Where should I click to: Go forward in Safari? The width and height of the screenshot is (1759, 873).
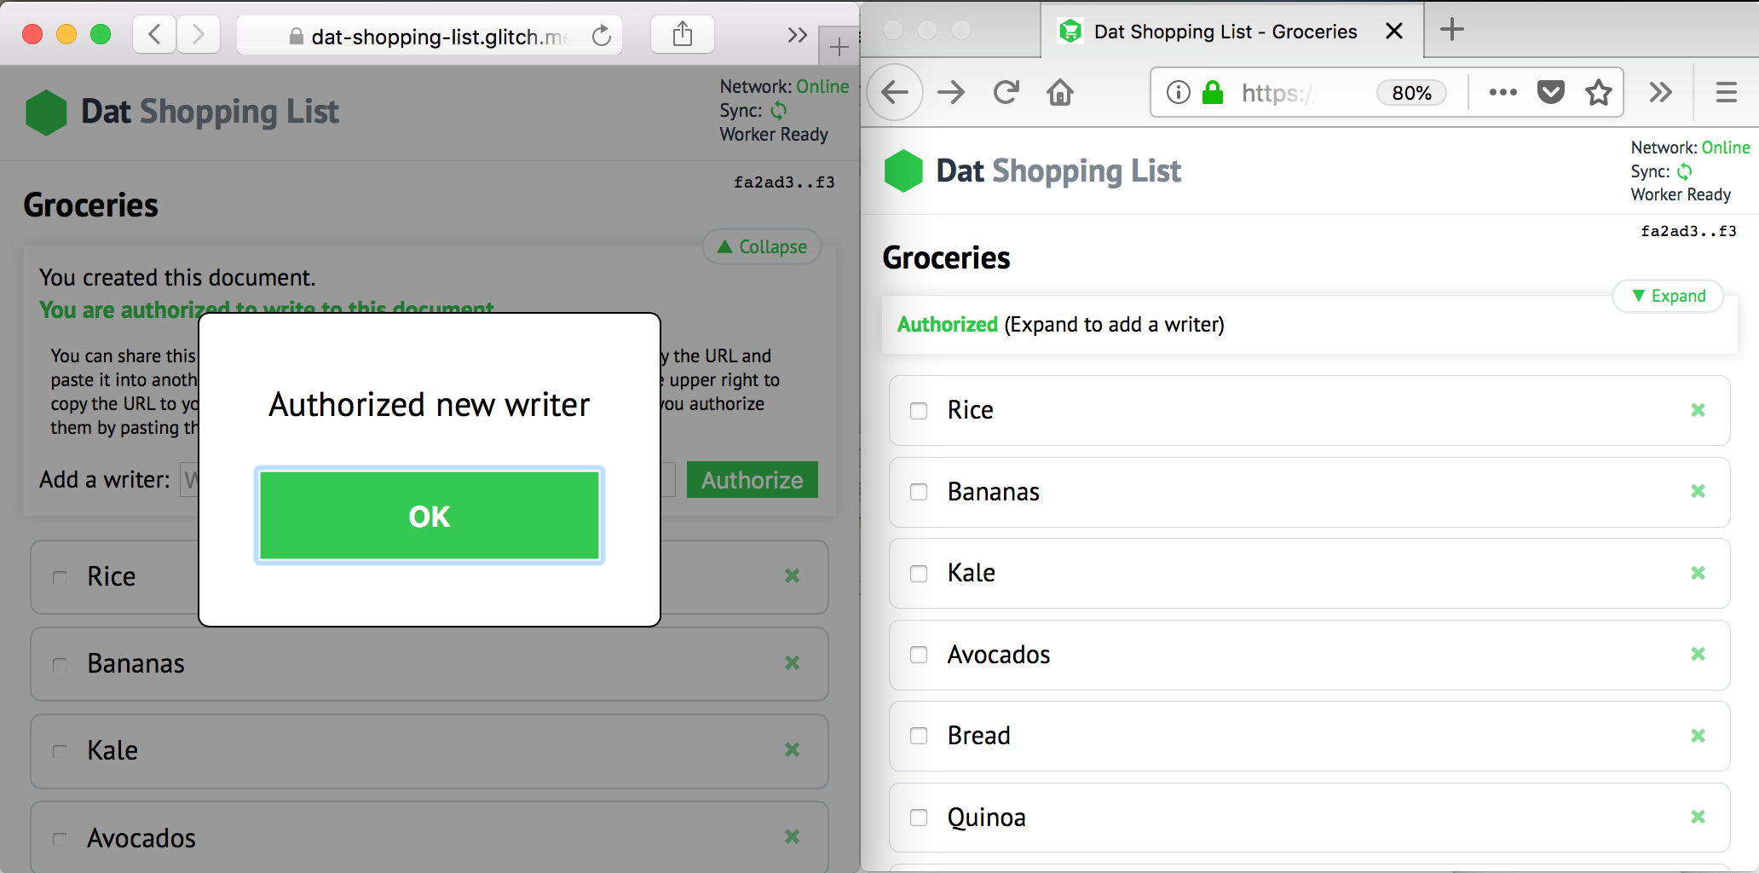[x=199, y=34]
